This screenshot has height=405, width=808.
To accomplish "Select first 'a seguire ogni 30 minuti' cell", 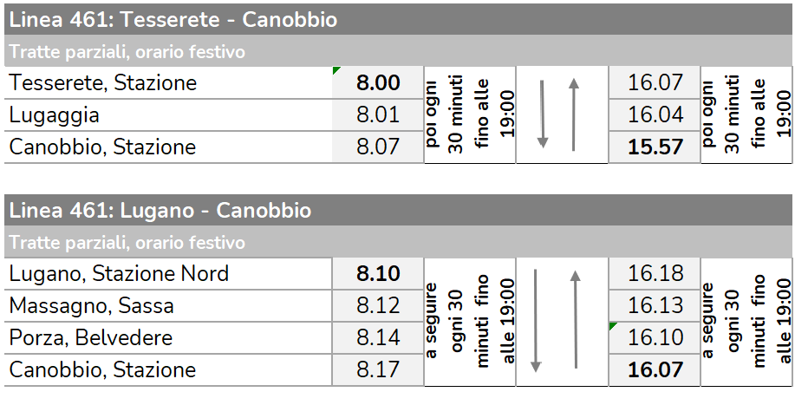I will [x=470, y=322].
